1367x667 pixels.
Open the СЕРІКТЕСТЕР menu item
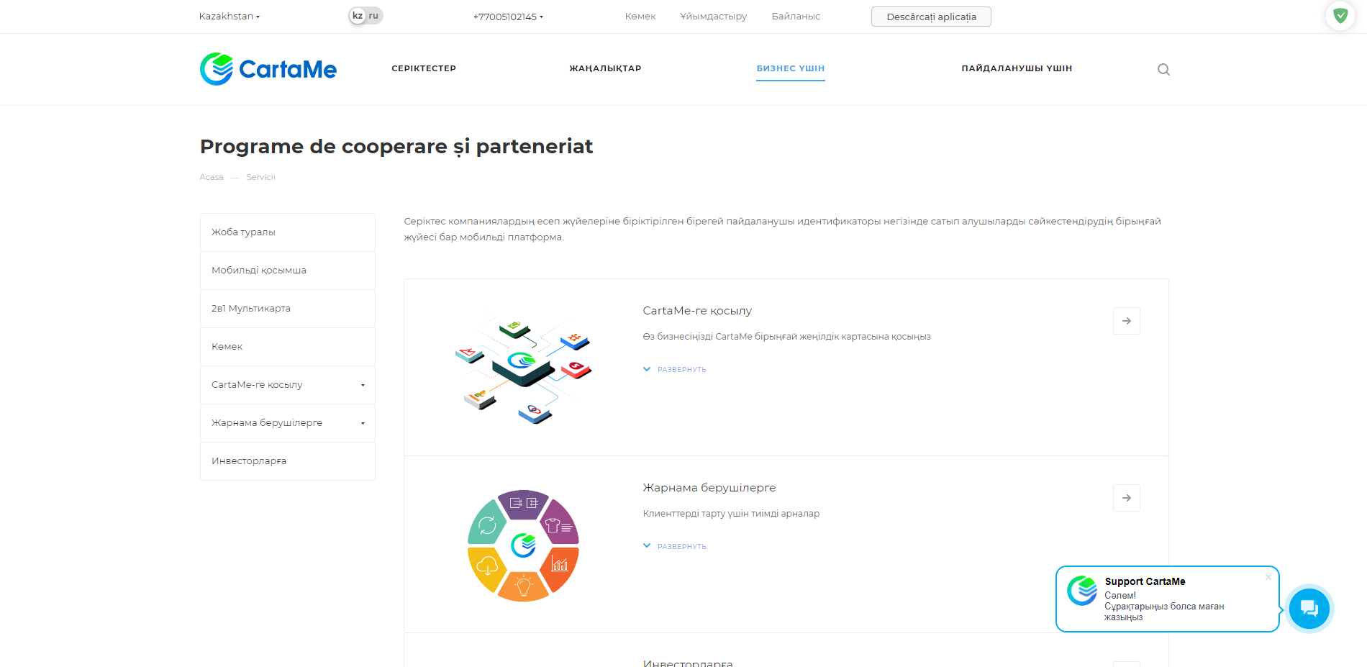point(424,68)
